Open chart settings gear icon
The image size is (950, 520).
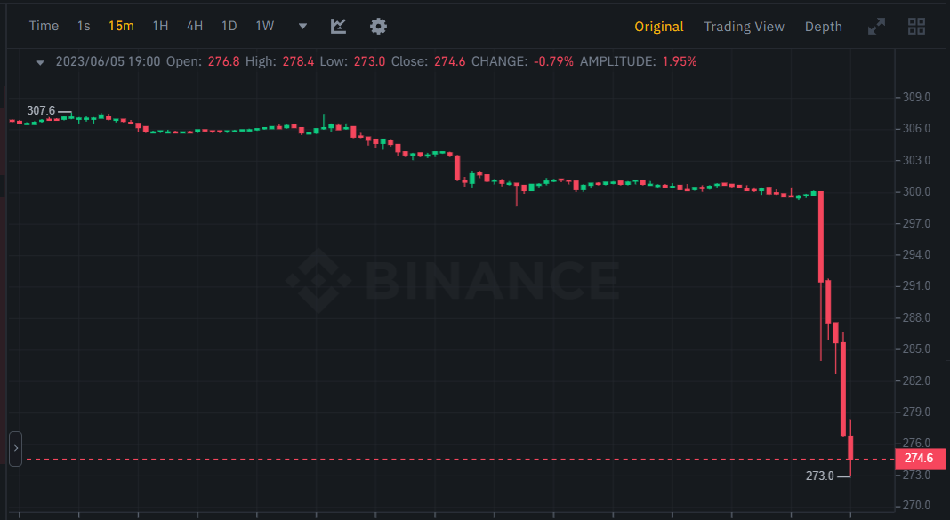(379, 26)
